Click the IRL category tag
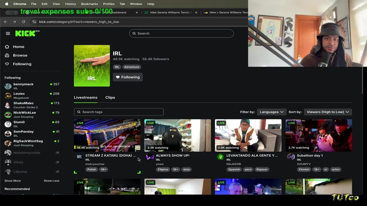The width and height of the screenshot is (367, 206). pyautogui.click(x=117, y=67)
